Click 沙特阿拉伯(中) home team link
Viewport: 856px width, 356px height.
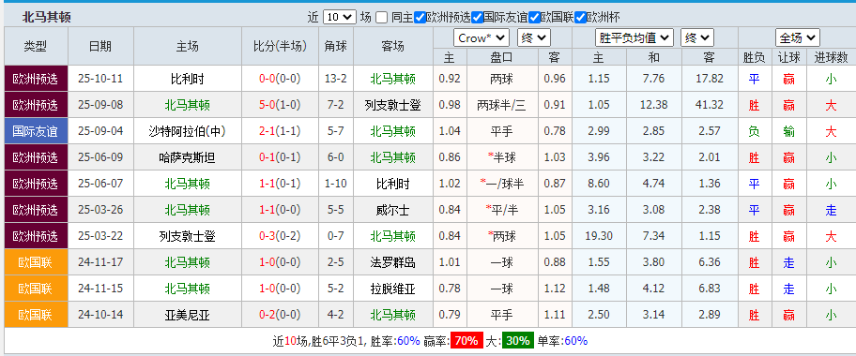188,131
